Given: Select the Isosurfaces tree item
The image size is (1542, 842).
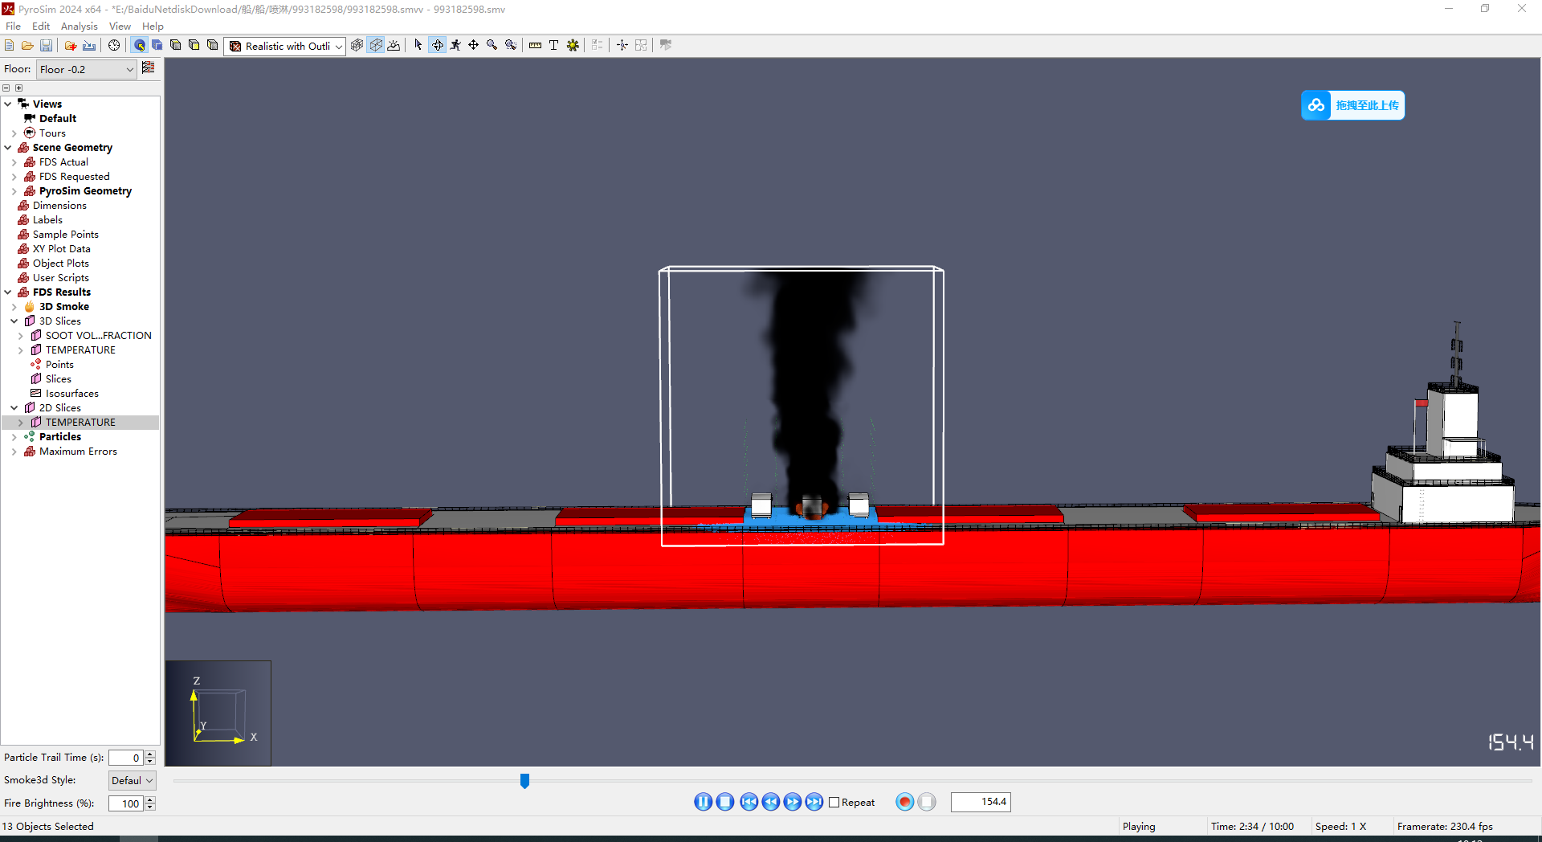Looking at the screenshot, I should point(72,394).
